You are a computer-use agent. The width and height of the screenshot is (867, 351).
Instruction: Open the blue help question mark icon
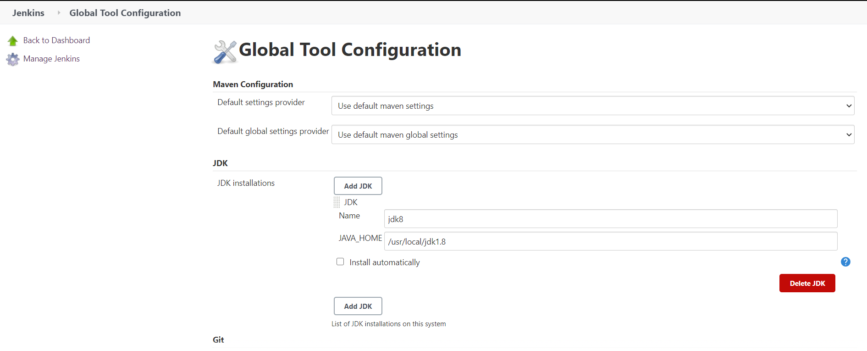pyautogui.click(x=845, y=262)
